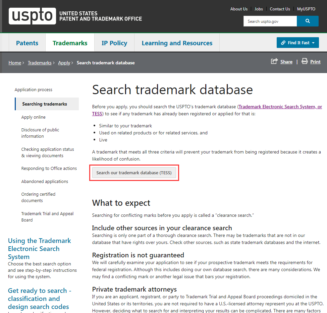
Task: Open Apply online in sidebar
Action: coord(33,117)
